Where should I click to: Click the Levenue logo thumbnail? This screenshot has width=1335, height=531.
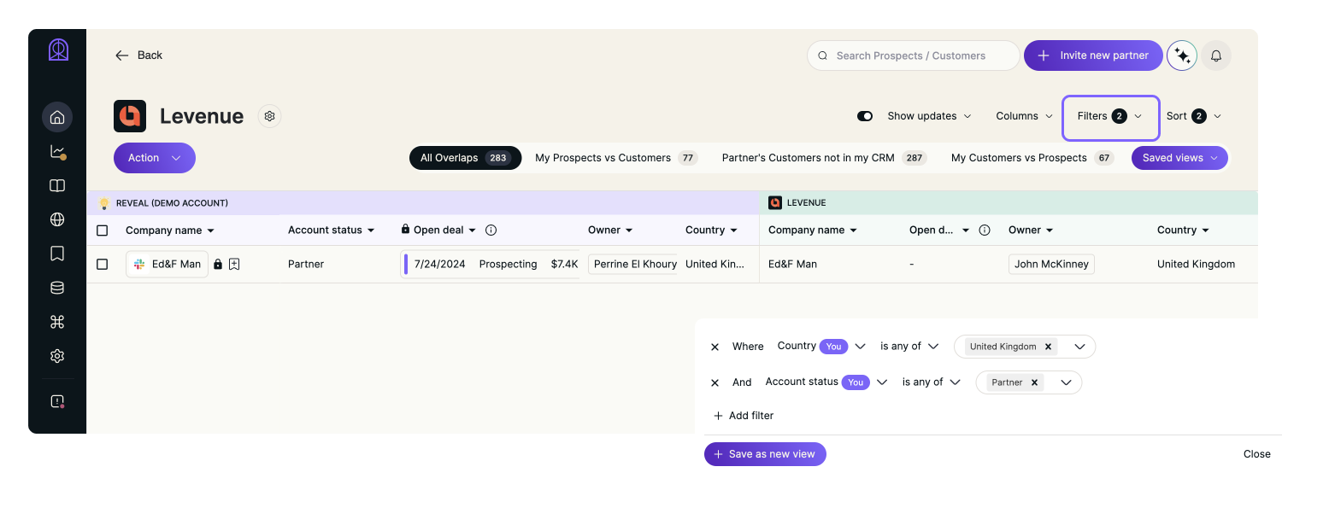pyautogui.click(x=130, y=116)
